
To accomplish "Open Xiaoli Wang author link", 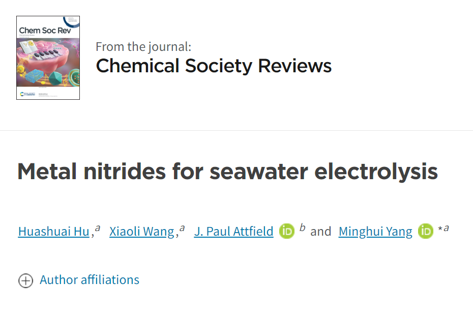I will [x=142, y=232].
